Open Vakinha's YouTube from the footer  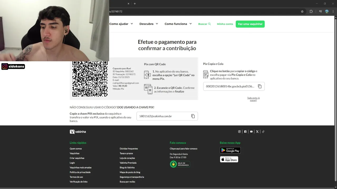pos(251,132)
